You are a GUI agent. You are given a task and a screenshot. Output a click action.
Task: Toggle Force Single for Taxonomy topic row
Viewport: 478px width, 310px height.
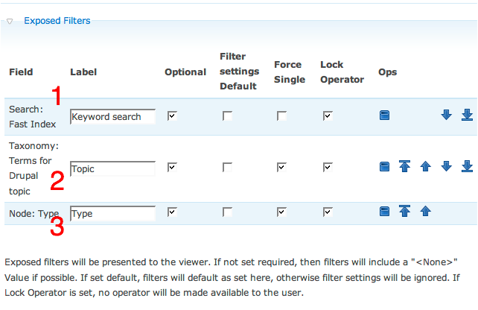[x=281, y=167]
